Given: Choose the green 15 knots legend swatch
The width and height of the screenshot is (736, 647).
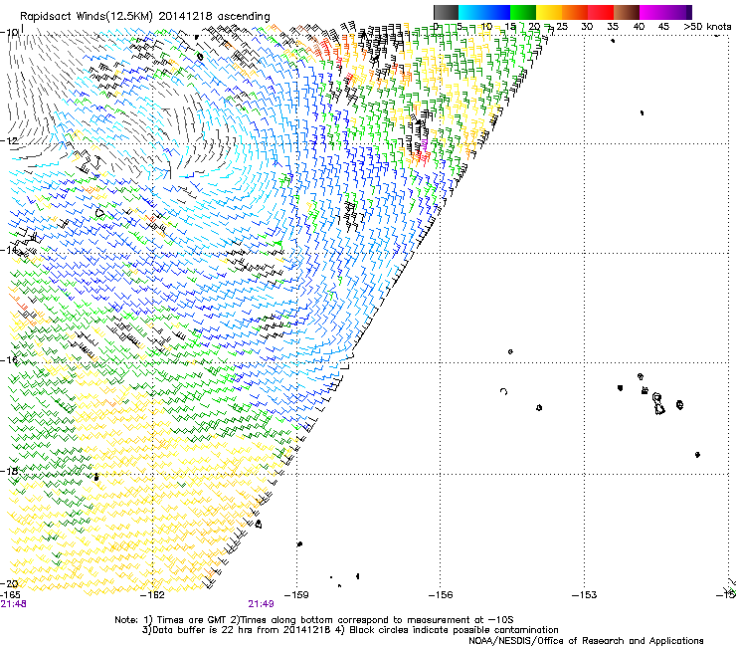Looking at the screenshot, I should (x=523, y=12).
